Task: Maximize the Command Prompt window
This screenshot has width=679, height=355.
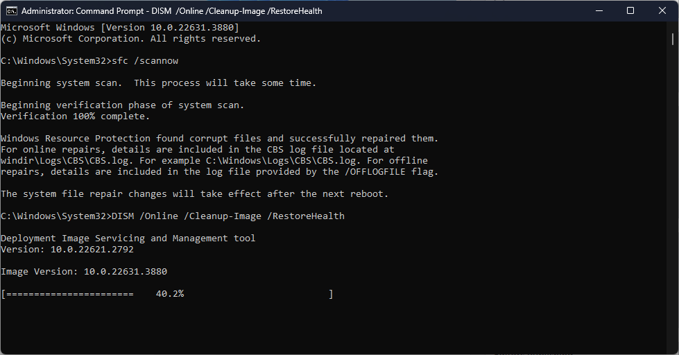Action: [x=630, y=11]
